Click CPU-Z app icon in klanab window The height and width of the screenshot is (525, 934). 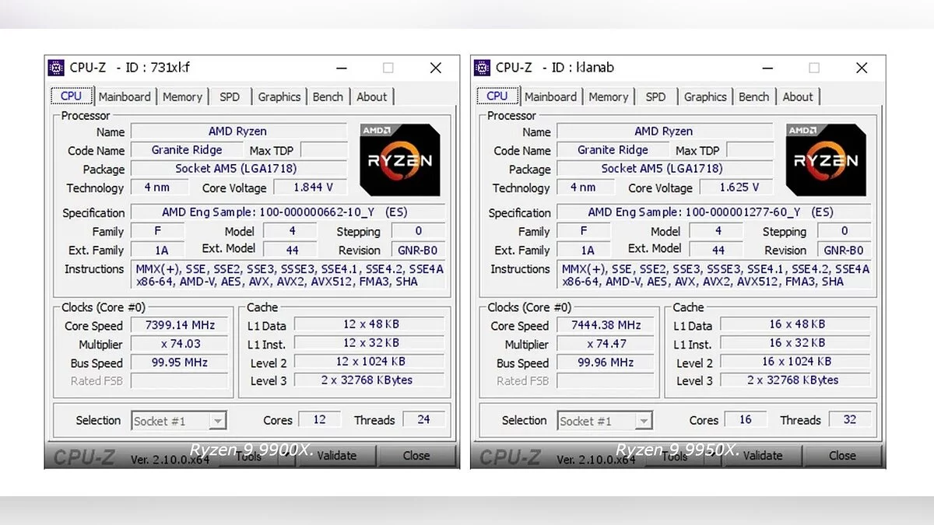coord(482,68)
